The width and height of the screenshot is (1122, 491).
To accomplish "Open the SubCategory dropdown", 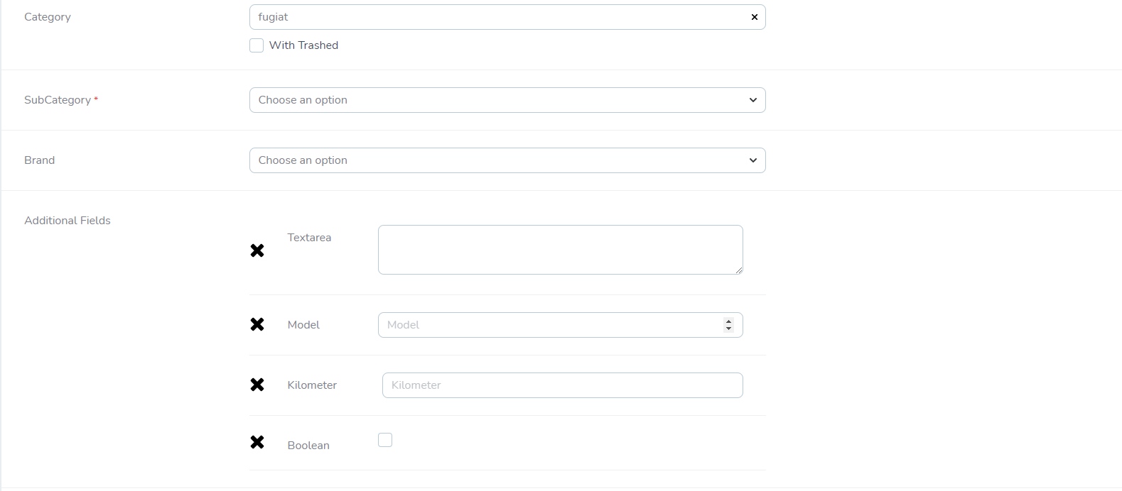I will 497,100.
